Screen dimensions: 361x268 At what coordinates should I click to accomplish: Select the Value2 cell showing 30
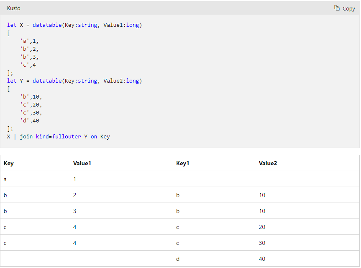[262, 243]
